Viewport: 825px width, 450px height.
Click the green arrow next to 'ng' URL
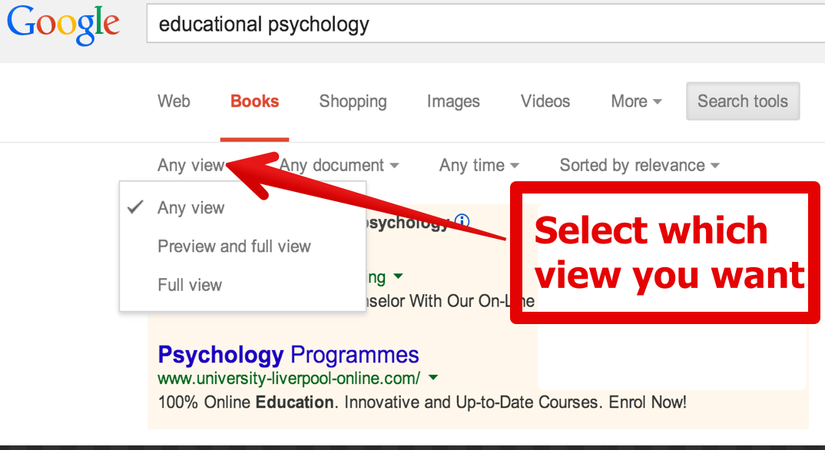399,276
